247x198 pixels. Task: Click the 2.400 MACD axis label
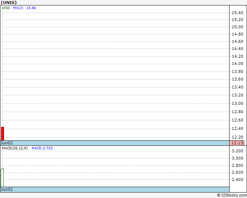click(x=238, y=180)
